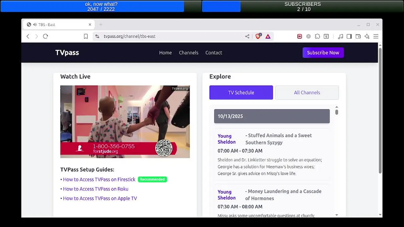Image resolution: width=404 pixels, height=227 pixels.
Task: Open a new tab with the plus button
Action: pos(101,25)
